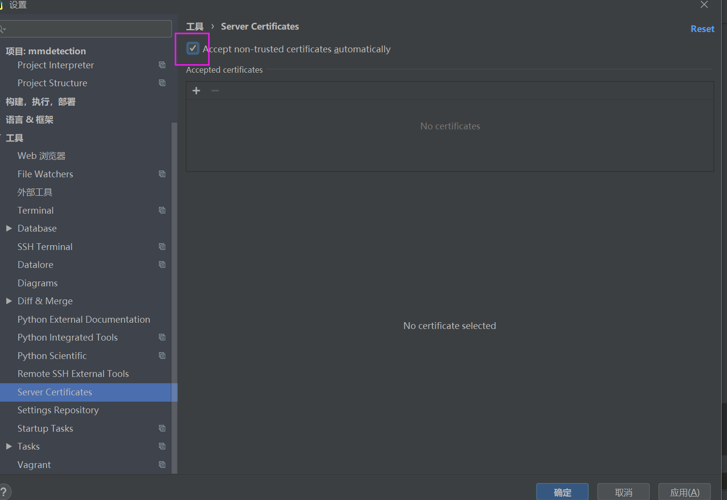Expand the Tasks settings node
The image size is (727, 500).
(x=9, y=446)
